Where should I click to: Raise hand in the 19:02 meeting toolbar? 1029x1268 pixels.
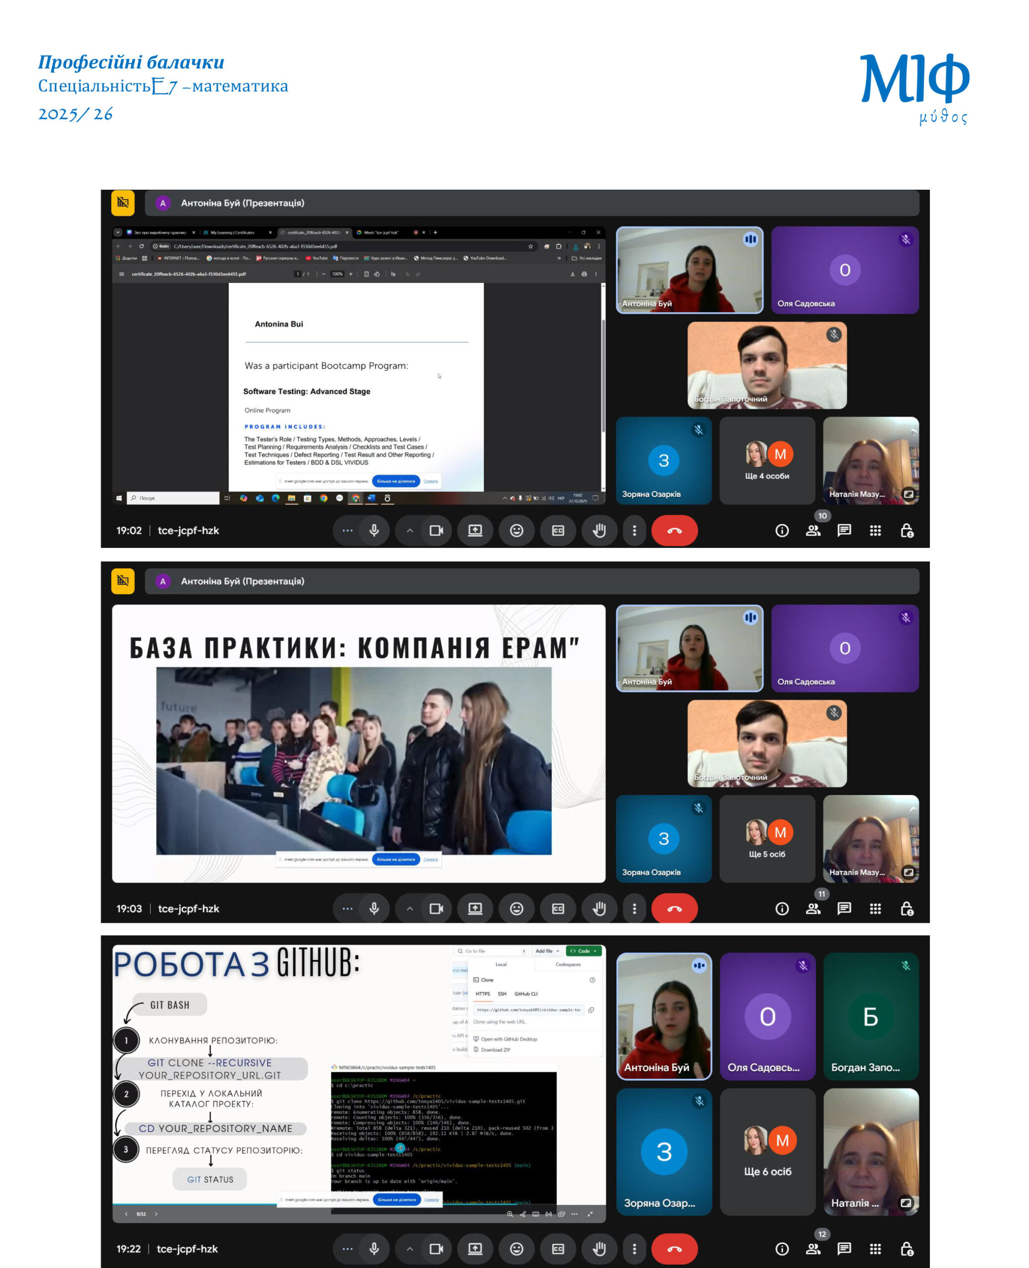click(599, 530)
